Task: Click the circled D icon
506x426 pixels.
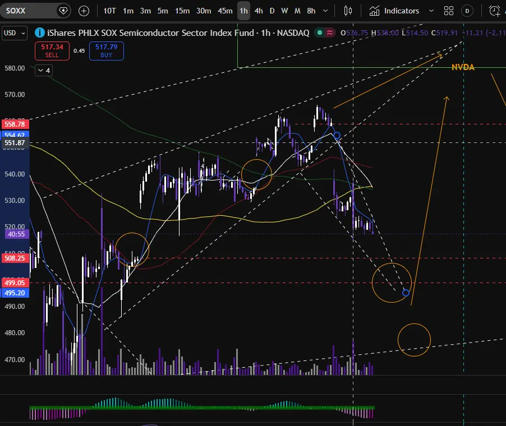Action: click(x=467, y=11)
